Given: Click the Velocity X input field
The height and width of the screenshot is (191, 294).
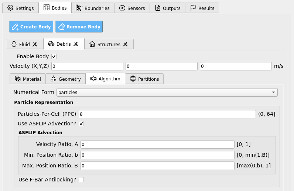Looking at the screenshot, I should (88, 66).
